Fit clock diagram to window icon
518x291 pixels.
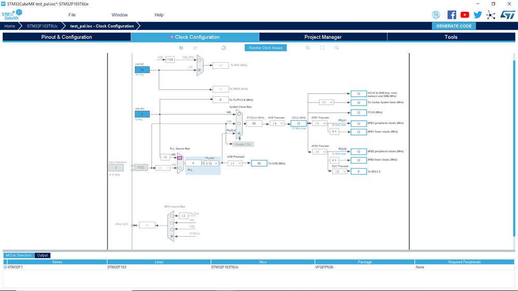(323, 48)
